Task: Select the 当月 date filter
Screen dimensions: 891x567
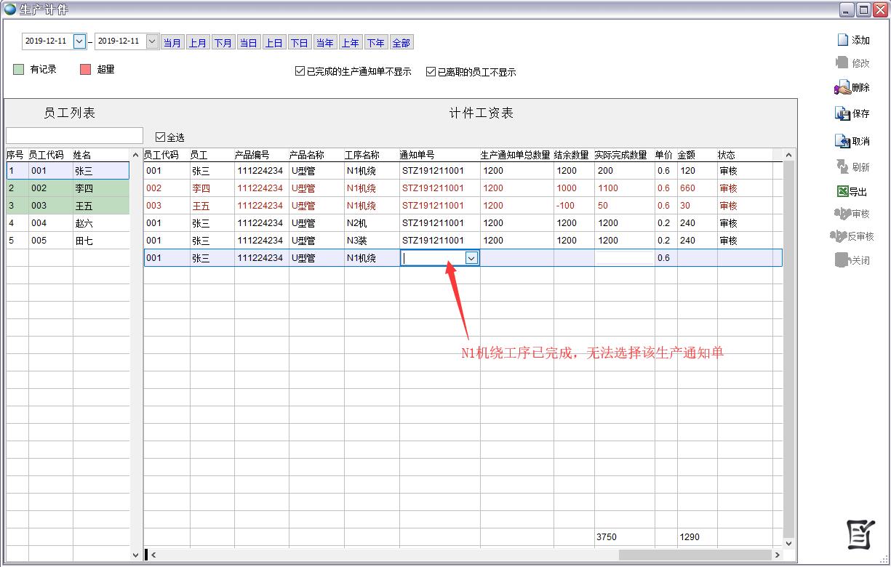Action: click(x=172, y=43)
